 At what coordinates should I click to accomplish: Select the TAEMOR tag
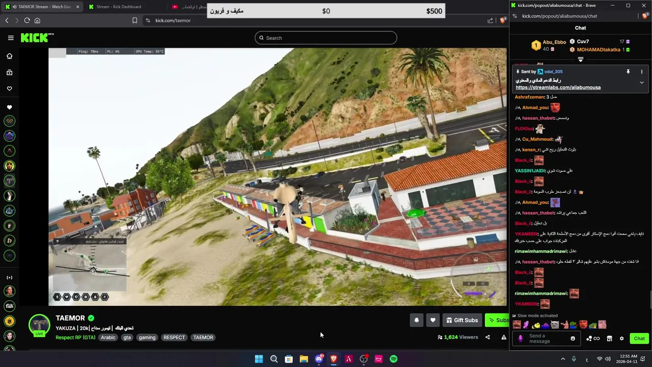point(203,337)
